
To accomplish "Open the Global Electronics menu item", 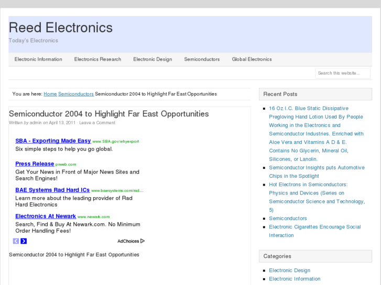I will coord(252,59).
